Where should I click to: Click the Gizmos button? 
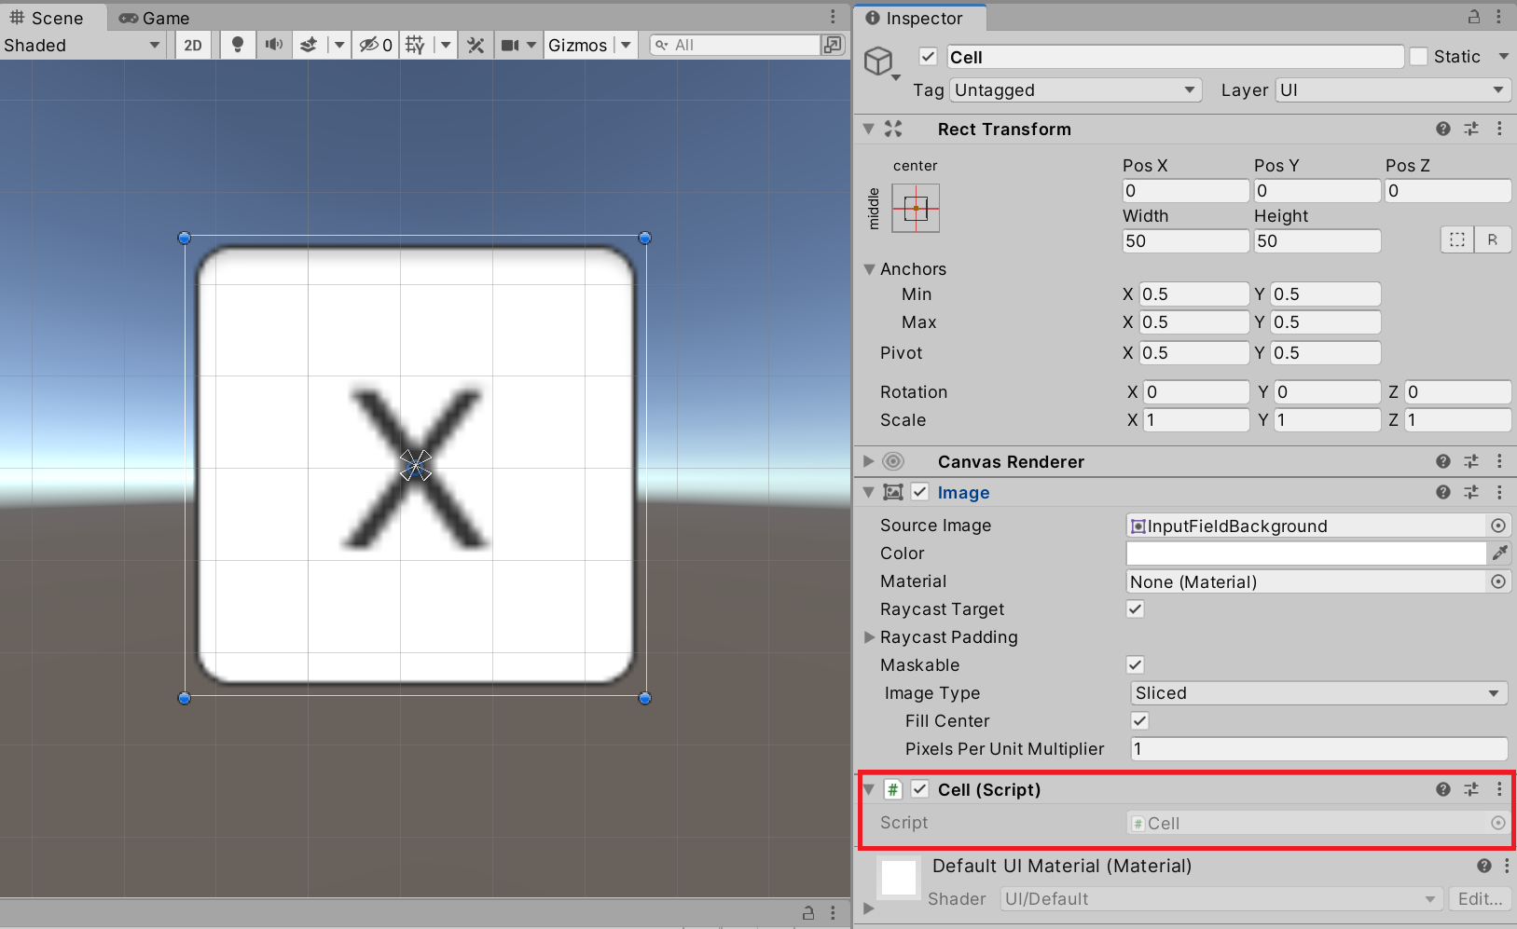(x=577, y=45)
